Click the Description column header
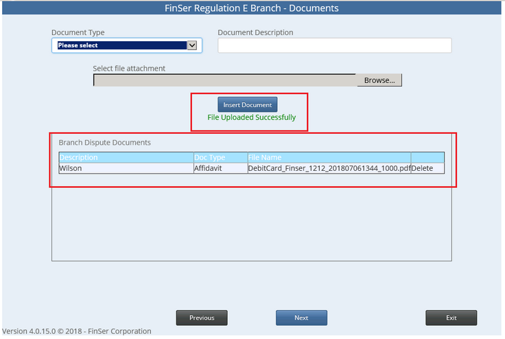The width and height of the screenshot is (505, 339). (x=126, y=158)
